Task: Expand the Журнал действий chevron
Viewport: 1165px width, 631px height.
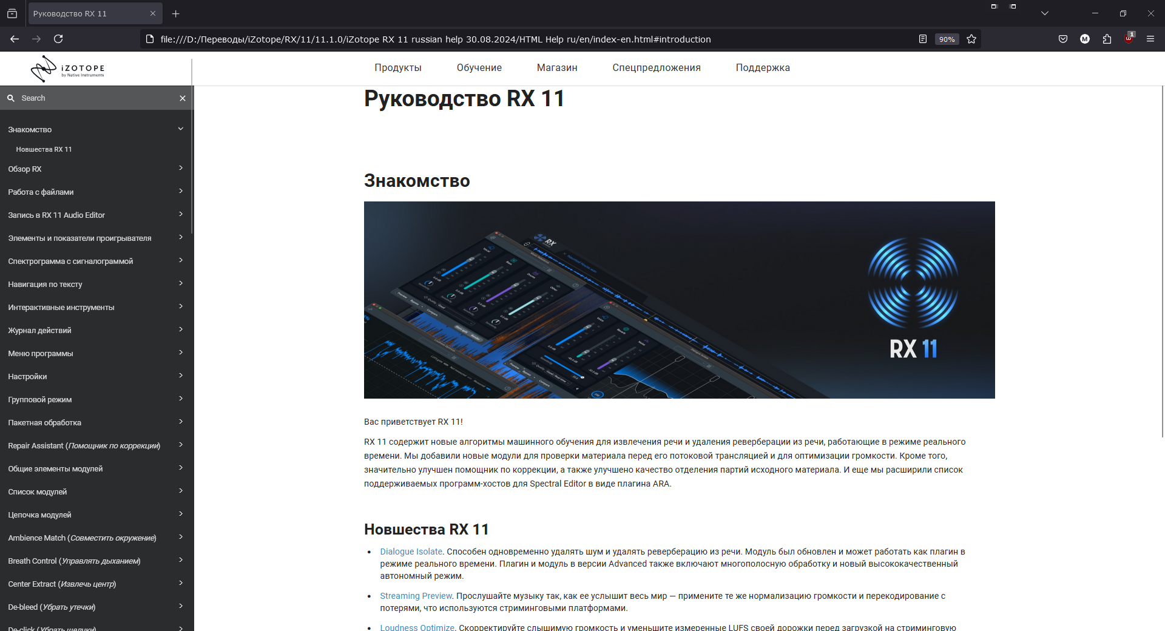Action: (181, 329)
